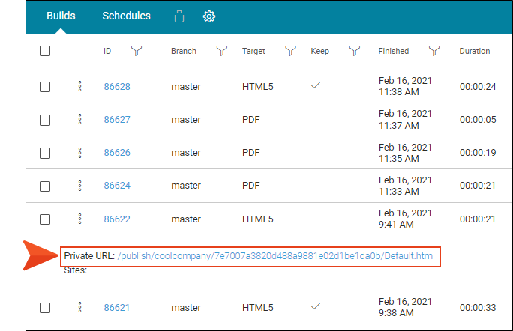The height and width of the screenshot is (331, 513).
Task: Click the Duration column header
Action: 475,51
